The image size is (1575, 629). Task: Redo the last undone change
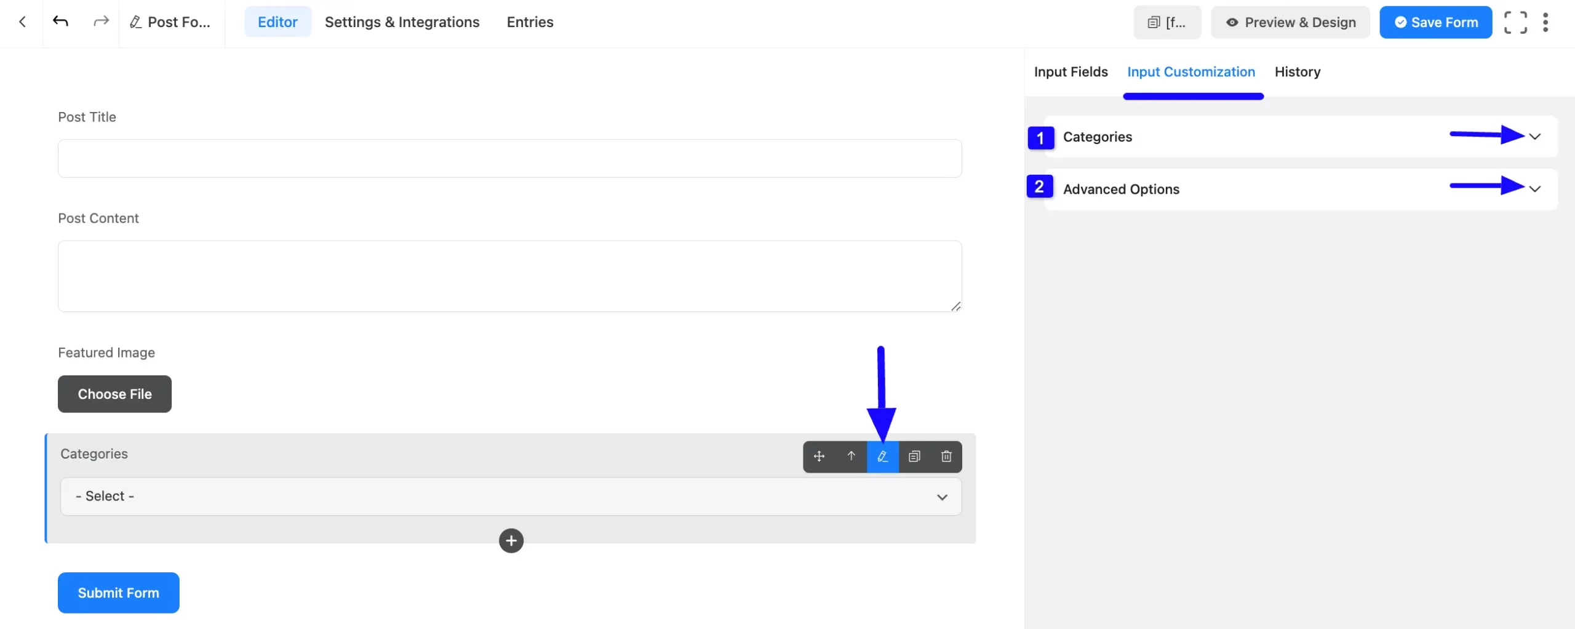pos(101,22)
